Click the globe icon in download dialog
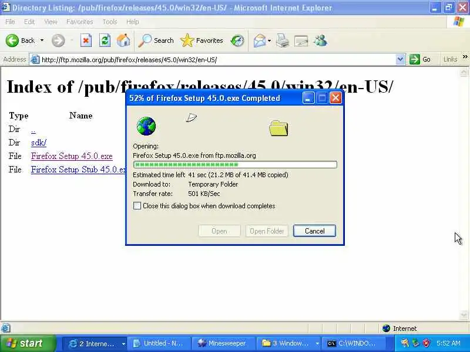The image size is (470, 352). (x=146, y=126)
